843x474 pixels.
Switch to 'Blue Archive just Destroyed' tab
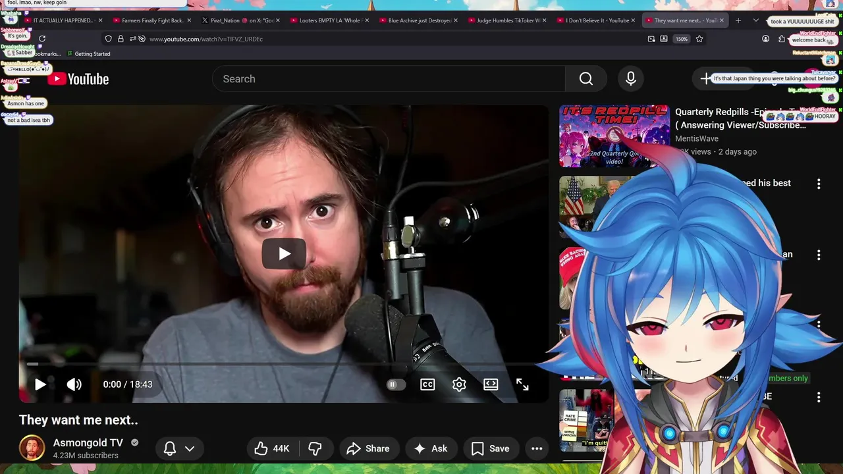419,20
